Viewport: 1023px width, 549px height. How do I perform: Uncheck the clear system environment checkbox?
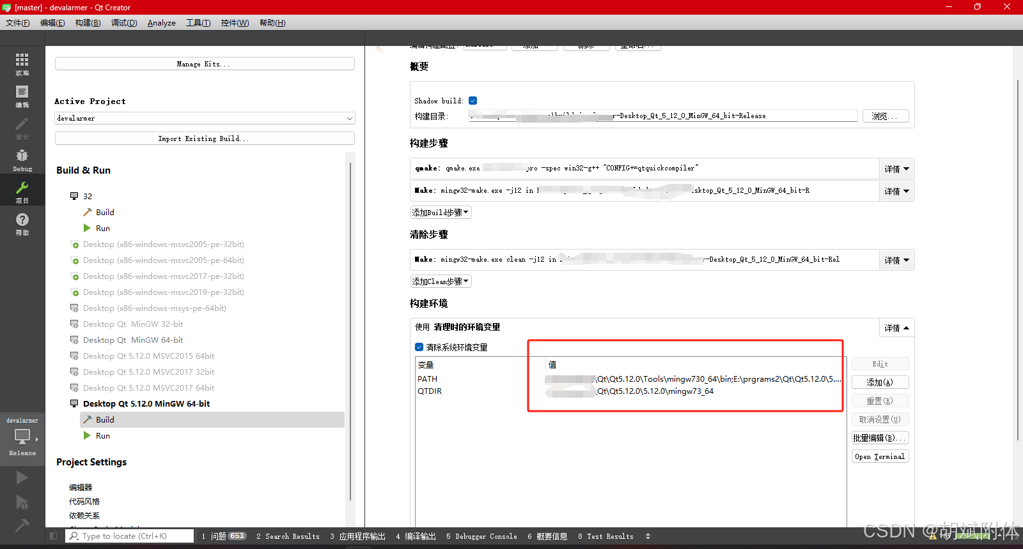[x=419, y=347]
